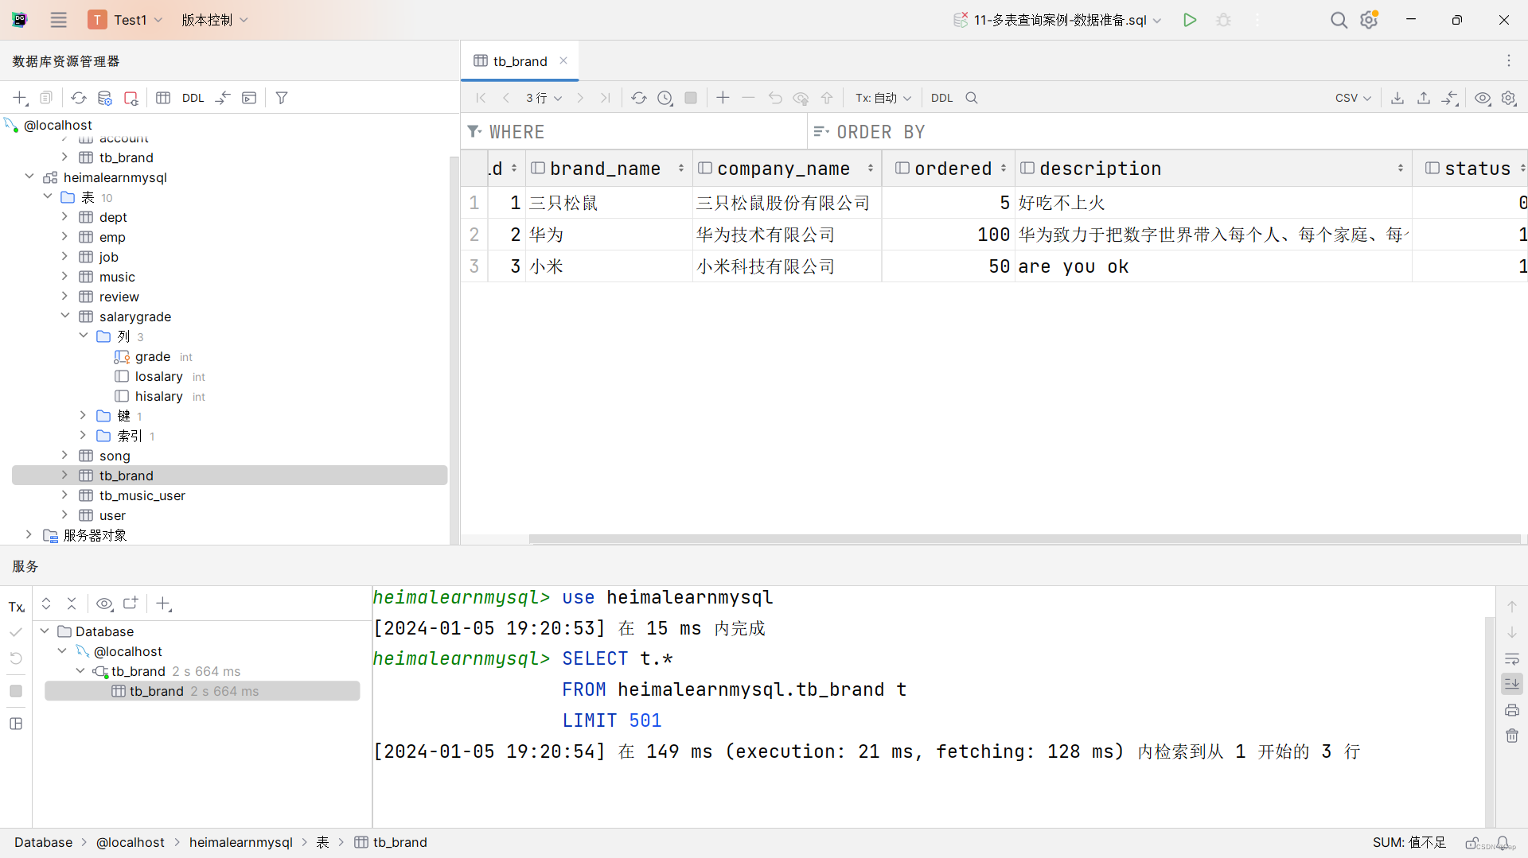Clear all console output trash icon
This screenshot has height=858, width=1528.
tap(1512, 736)
